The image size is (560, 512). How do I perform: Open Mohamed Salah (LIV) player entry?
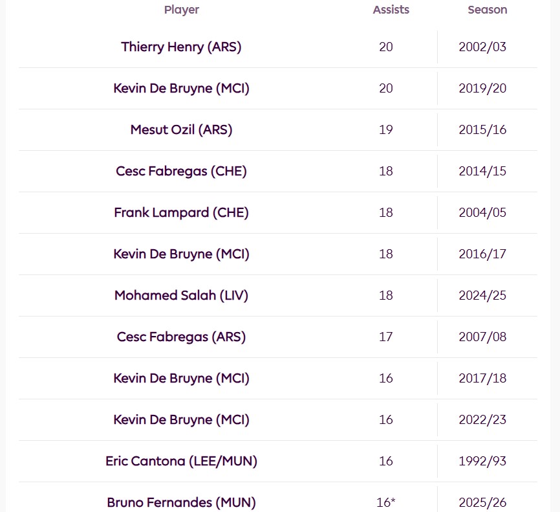(x=181, y=295)
